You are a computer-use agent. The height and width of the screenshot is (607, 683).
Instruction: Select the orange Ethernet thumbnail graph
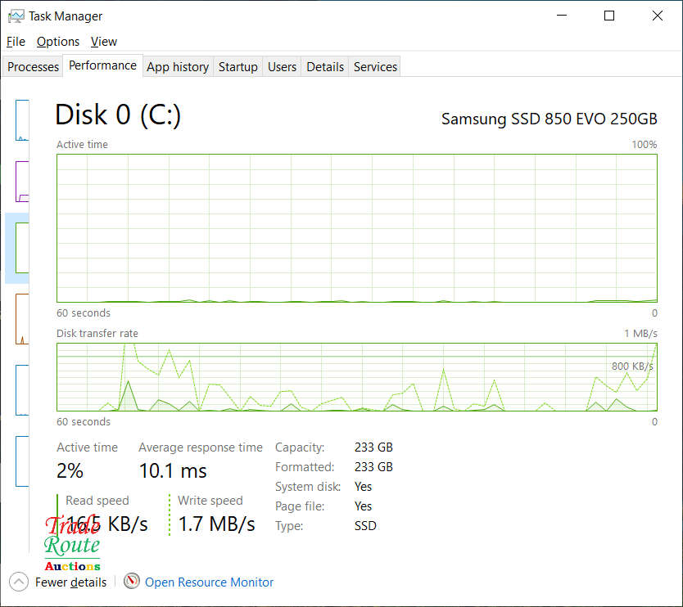(x=22, y=318)
